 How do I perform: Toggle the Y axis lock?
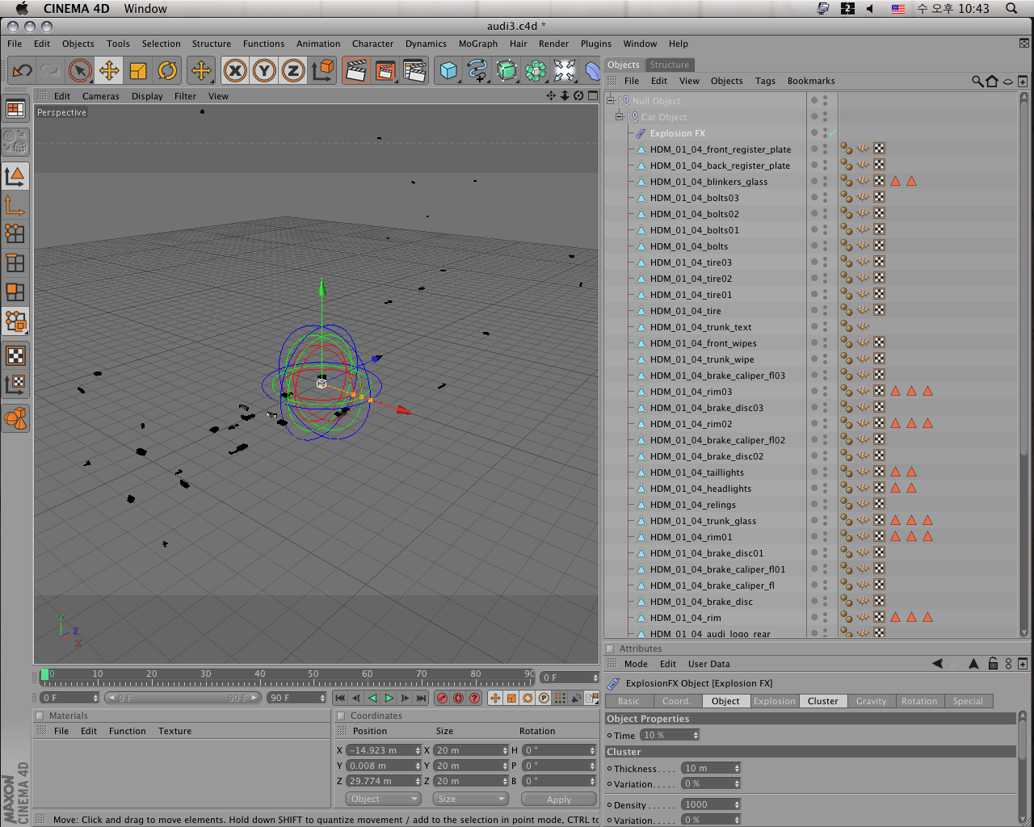point(264,71)
